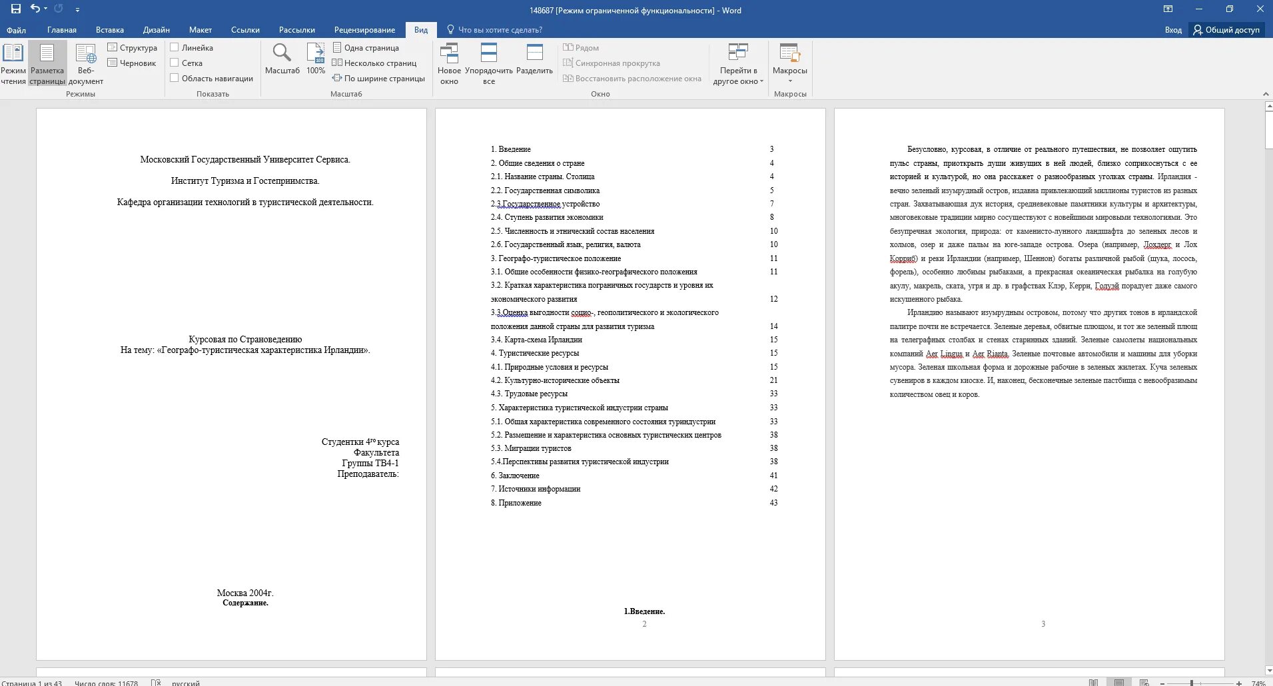Open the Ribbon Display Options icon
Viewport: 1273px width, 686px height.
[x=1168, y=9]
